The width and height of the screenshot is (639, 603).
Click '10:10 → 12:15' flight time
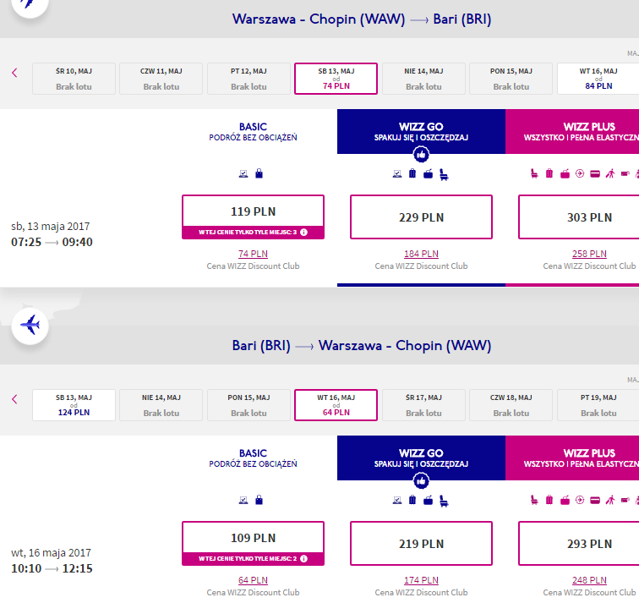[x=52, y=568]
